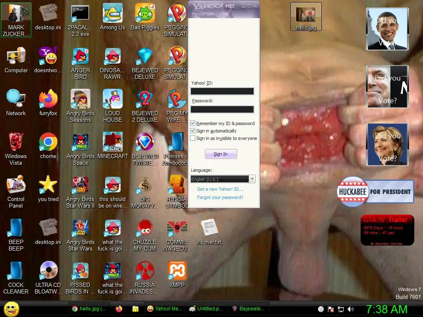Select the Windows Vista recycle bin icon
This screenshot has width=423, height=317.
[x=16, y=149]
